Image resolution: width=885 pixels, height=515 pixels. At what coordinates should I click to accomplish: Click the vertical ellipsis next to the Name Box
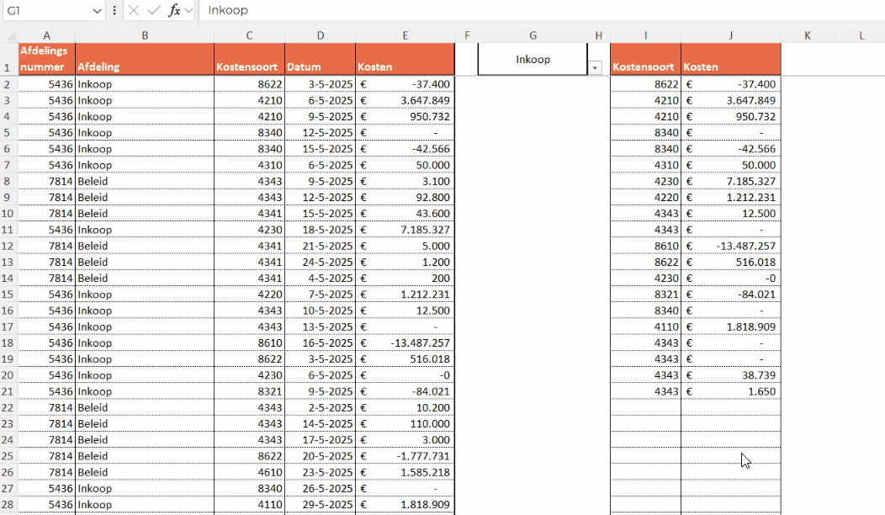[x=114, y=10]
